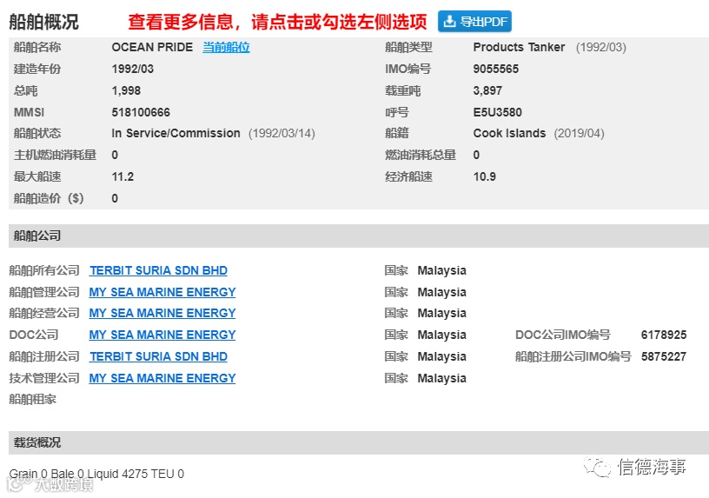Select the 主机燃油消耗量 label

point(55,155)
